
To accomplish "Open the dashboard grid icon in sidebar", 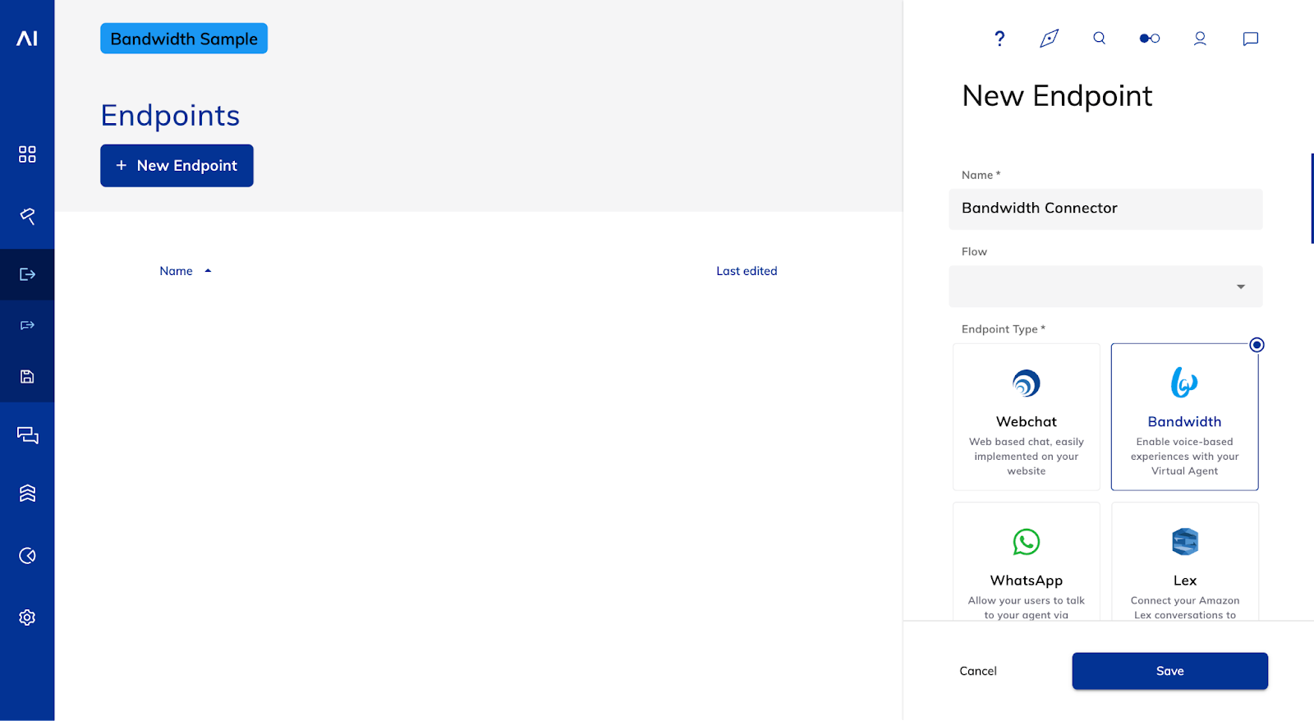I will [x=27, y=154].
